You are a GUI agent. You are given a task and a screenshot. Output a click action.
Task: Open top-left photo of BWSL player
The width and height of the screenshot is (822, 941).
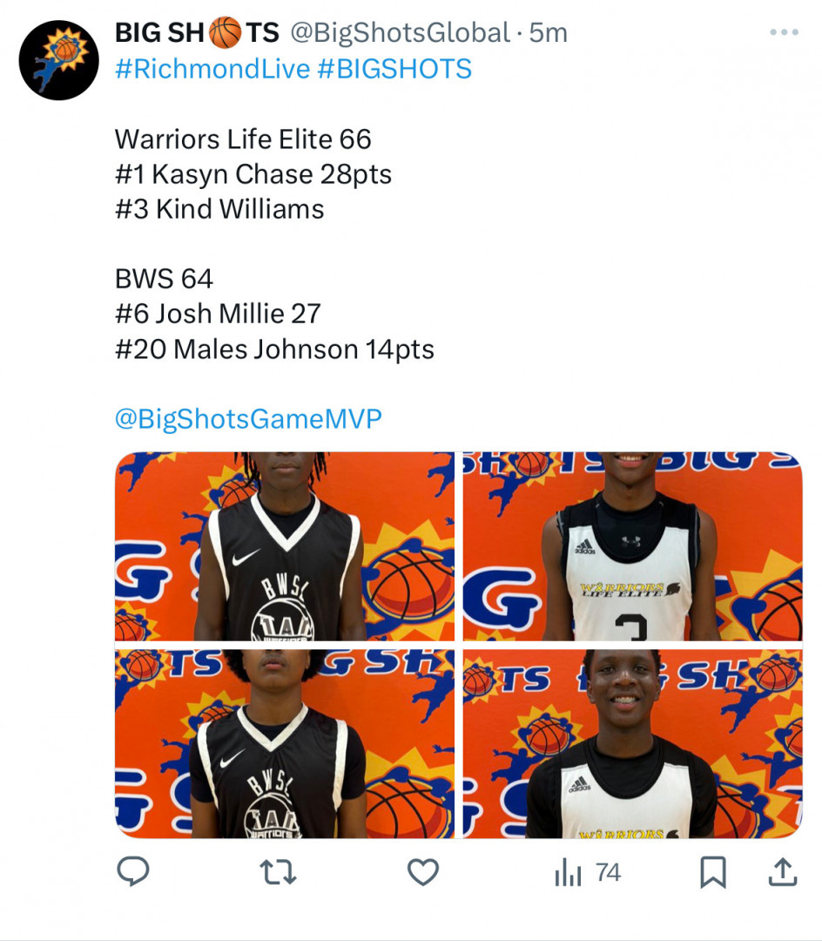[285, 546]
